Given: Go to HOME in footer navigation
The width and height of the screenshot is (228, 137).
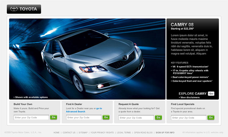Looking at the screenshot, I should point(57,133).
